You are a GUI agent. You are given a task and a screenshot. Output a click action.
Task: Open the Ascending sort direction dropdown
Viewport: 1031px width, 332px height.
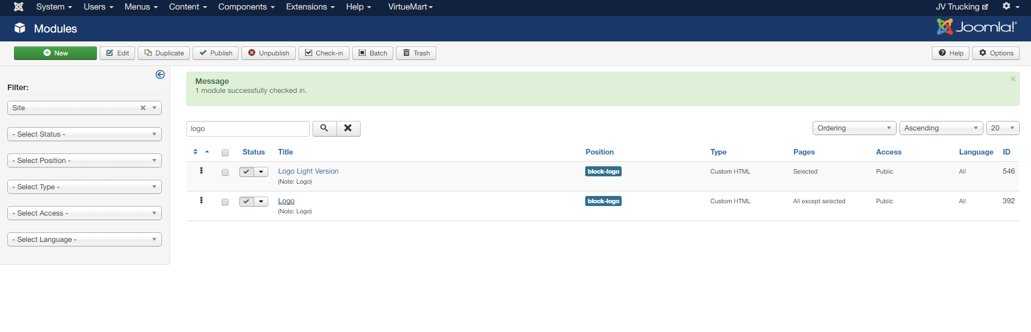940,128
